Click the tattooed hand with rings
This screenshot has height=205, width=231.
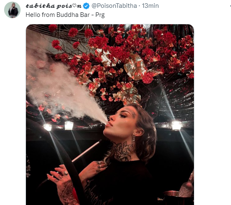click(x=63, y=183)
